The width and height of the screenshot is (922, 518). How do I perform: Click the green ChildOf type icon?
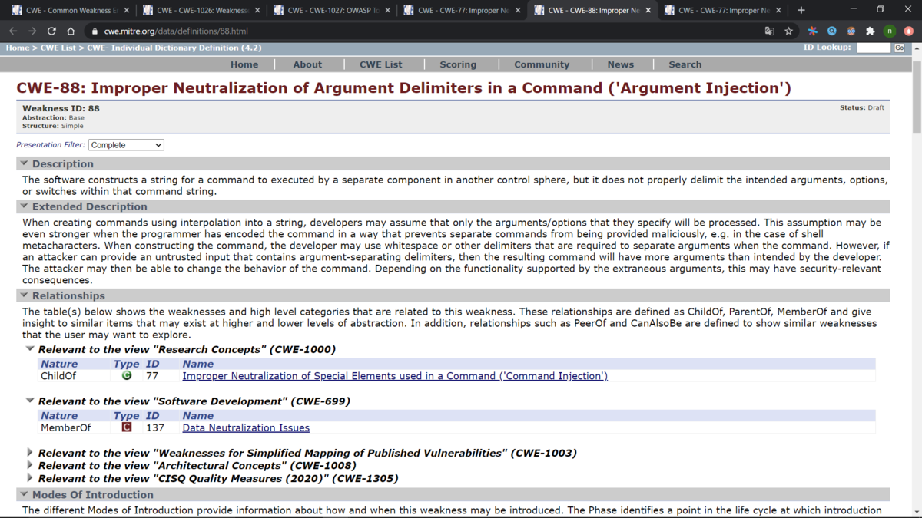coord(127,375)
